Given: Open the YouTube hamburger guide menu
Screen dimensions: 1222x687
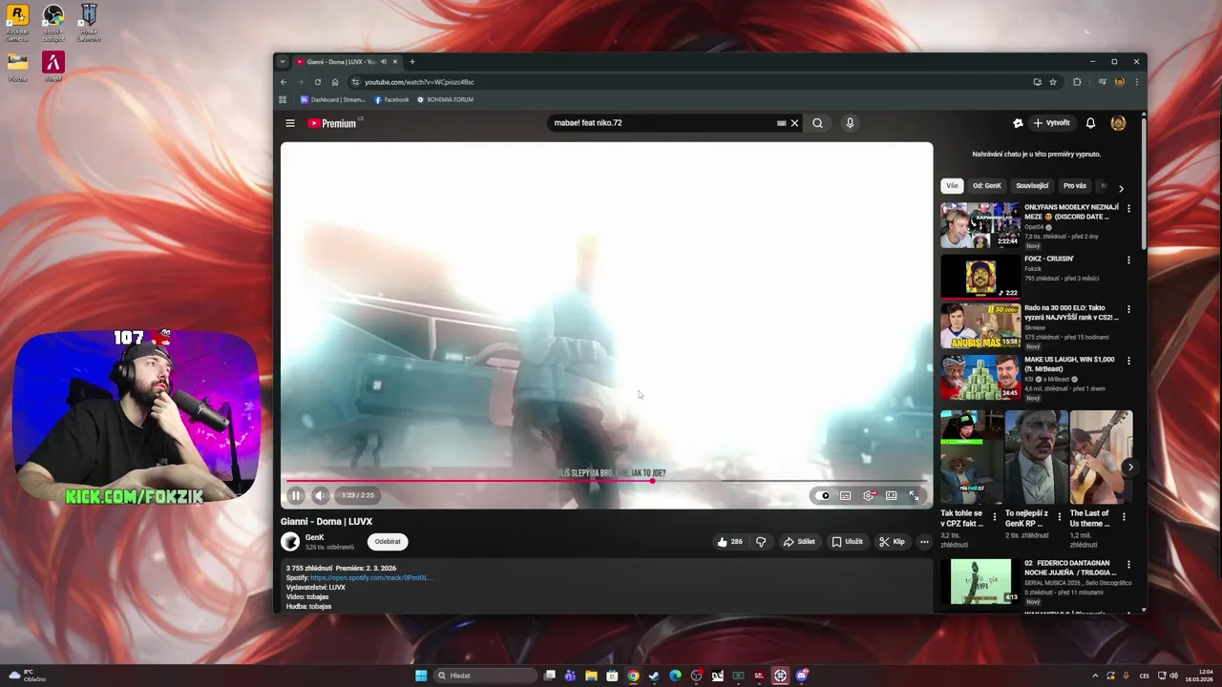Looking at the screenshot, I should click(290, 123).
